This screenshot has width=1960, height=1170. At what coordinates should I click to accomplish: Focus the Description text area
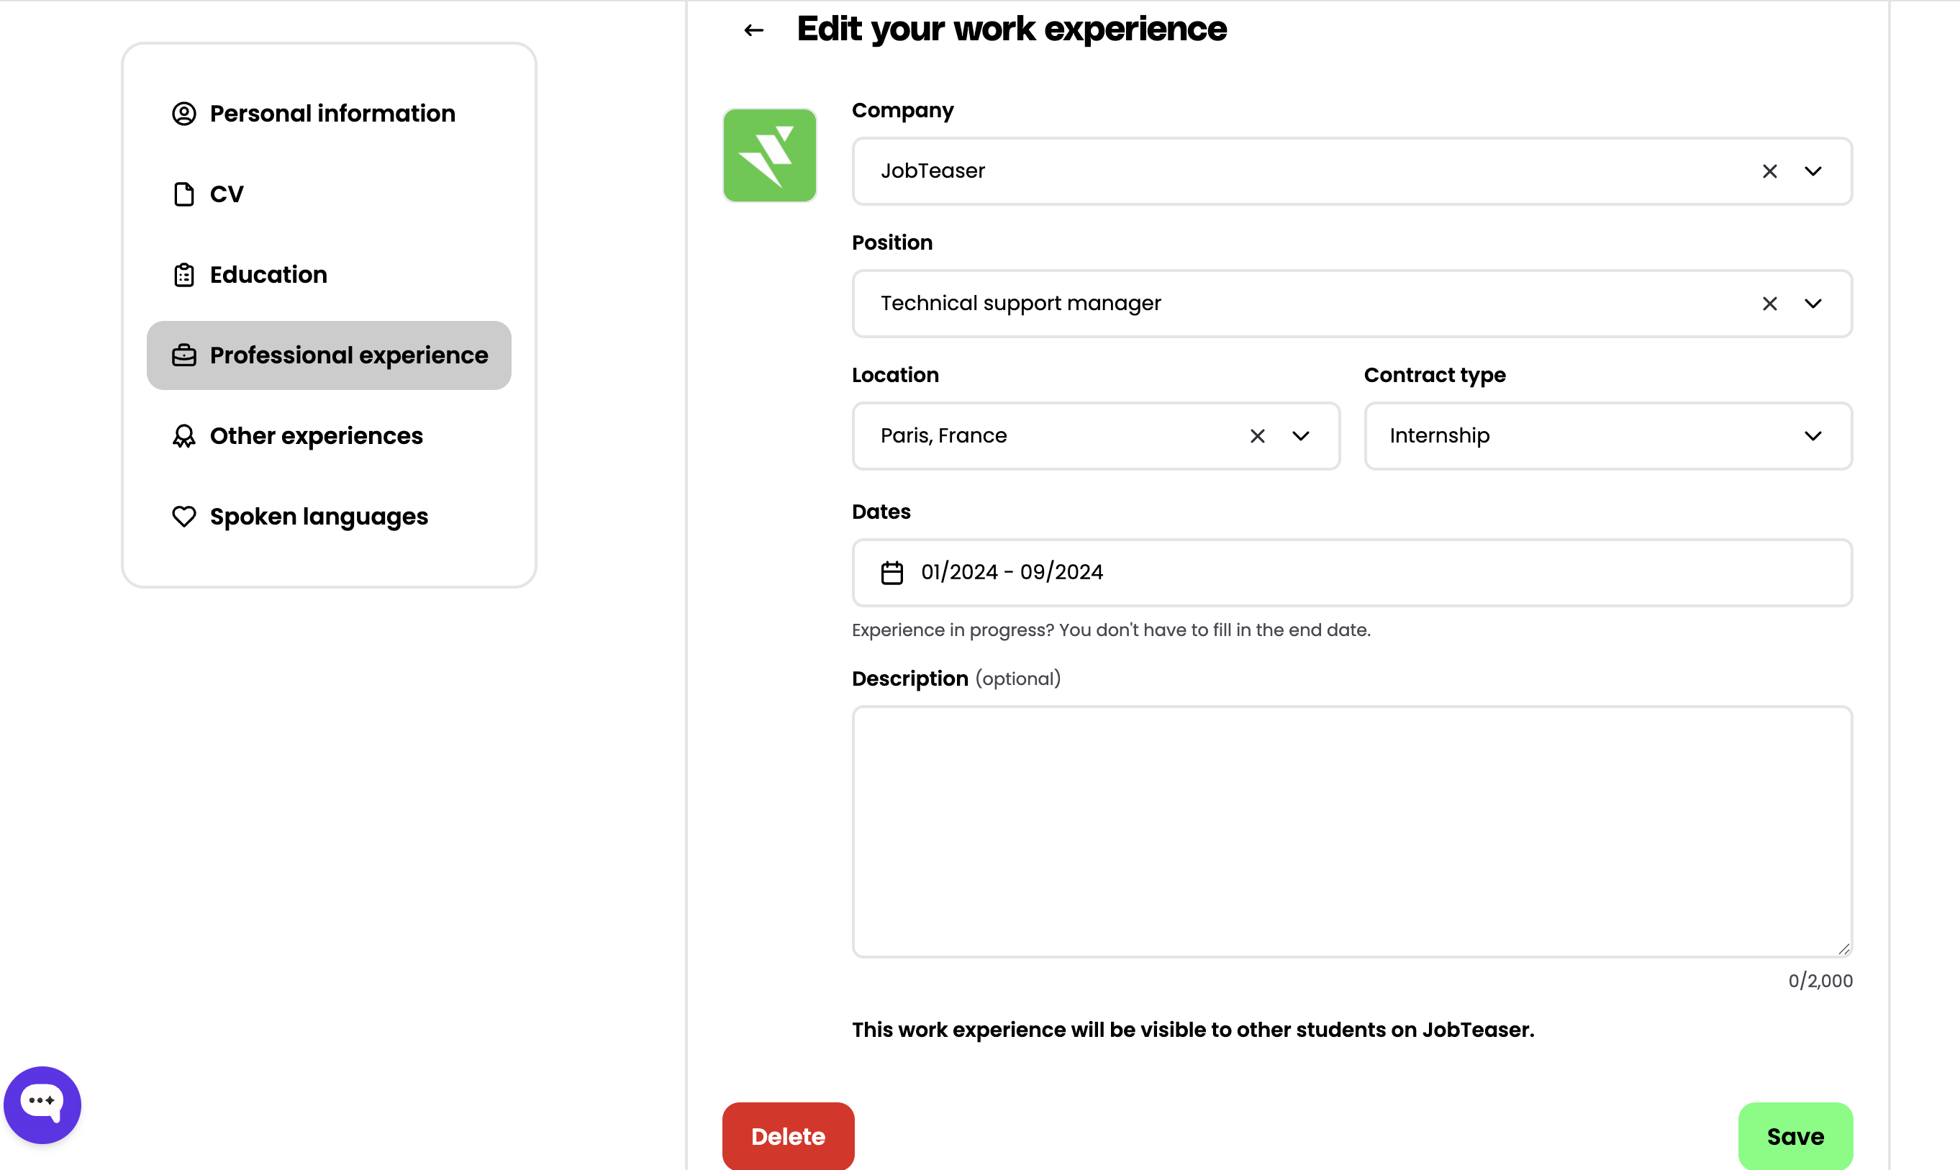[1351, 831]
